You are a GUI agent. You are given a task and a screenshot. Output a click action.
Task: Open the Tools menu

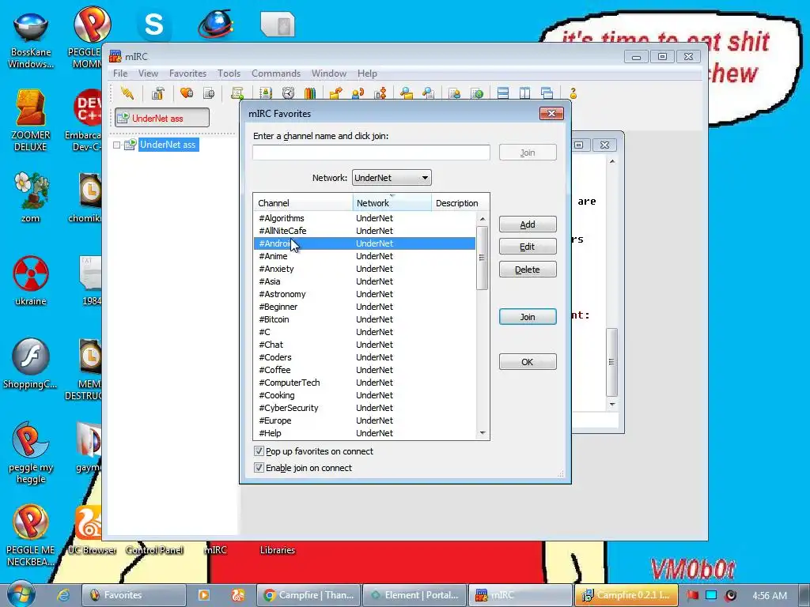pyautogui.click(x=229, y=74)
